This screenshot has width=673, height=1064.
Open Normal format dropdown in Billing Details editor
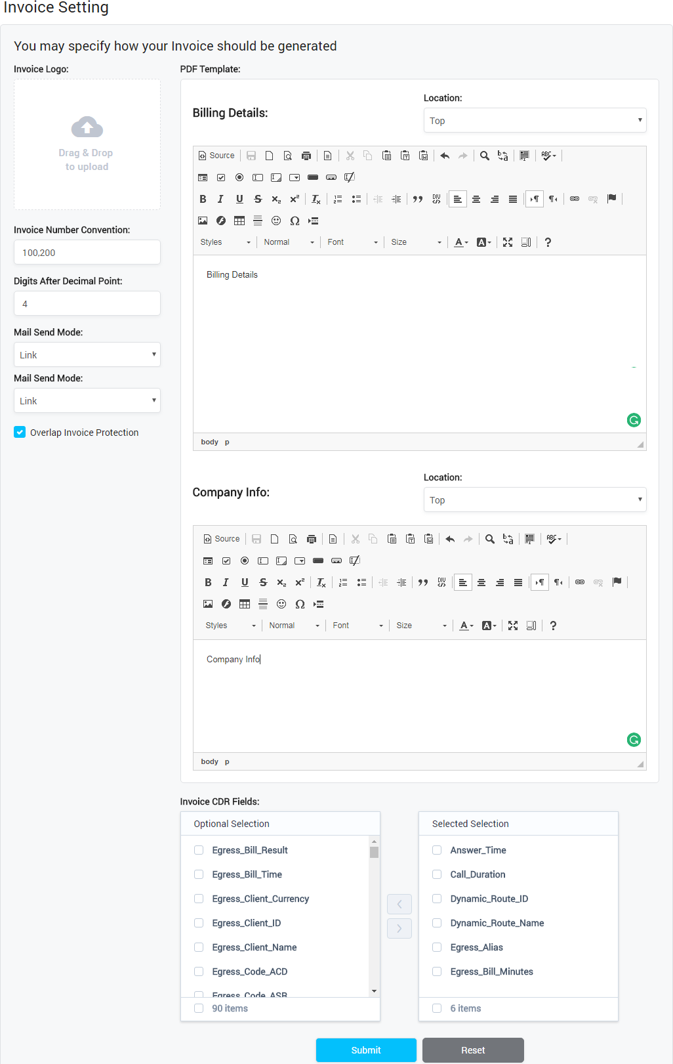tap(289, 242)
